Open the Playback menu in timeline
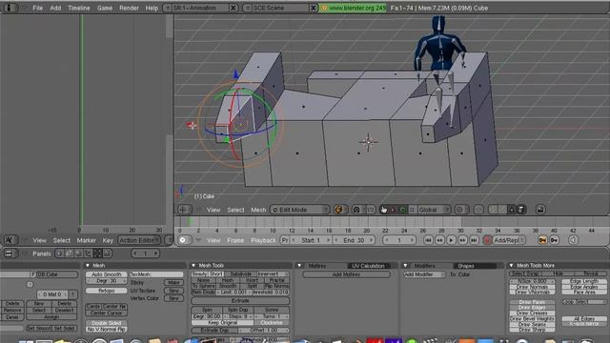 tap(263, 240)
